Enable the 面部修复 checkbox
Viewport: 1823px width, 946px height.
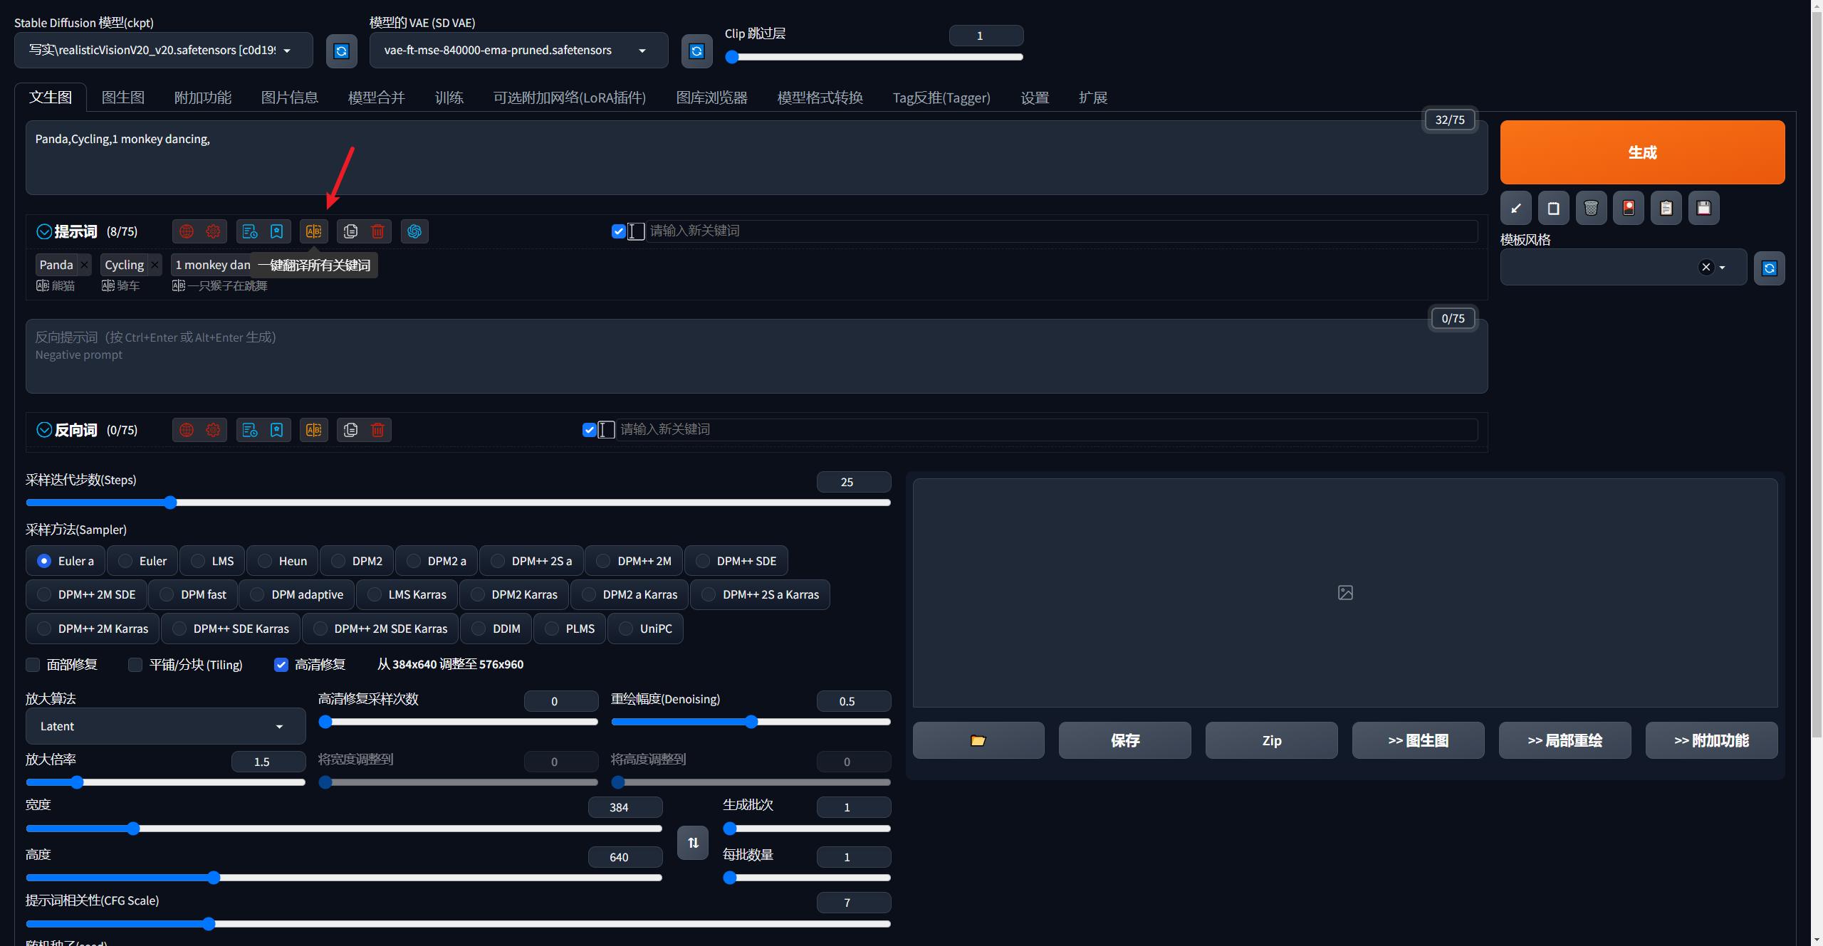[33, 665]
